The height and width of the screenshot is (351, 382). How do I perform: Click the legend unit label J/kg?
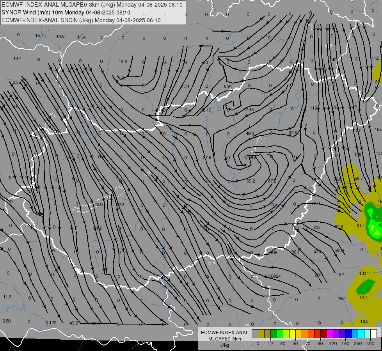pyautogui.click(x=224, y=345)
